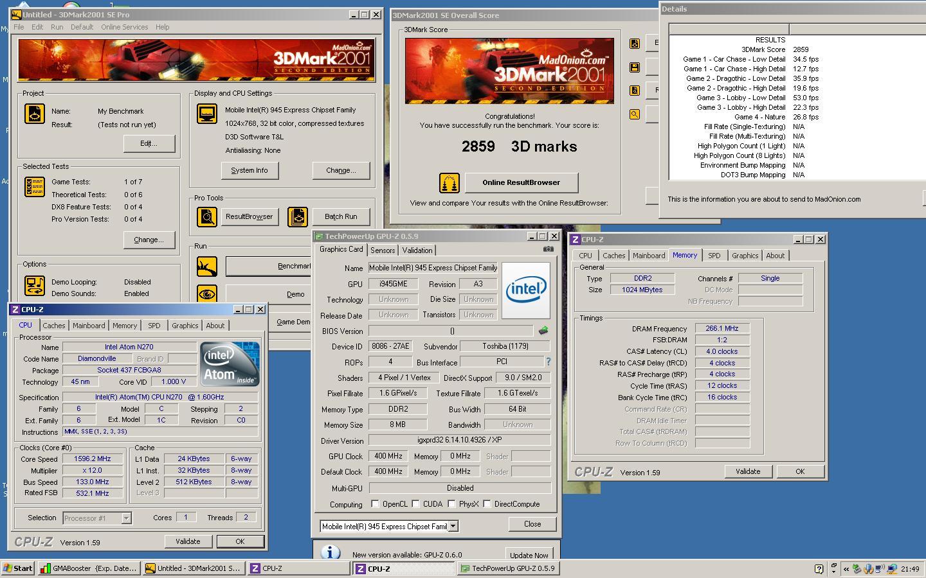This screenshot has width=926, height=578.
Task: Open the Processor #1 selection dropdown in CPU-Z
Action: pos(127,518)
